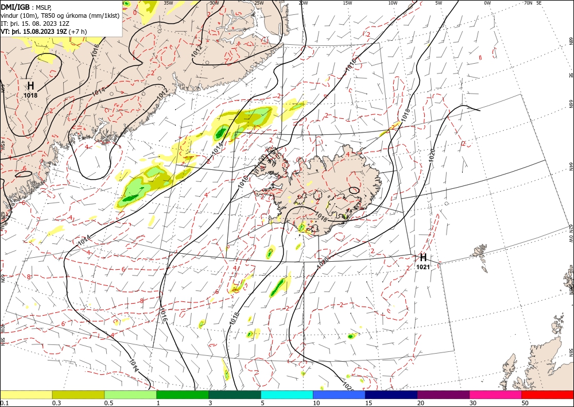574x407 pixels.
Task: Click the 25W longitude label
Action: (x=259, y=2)
